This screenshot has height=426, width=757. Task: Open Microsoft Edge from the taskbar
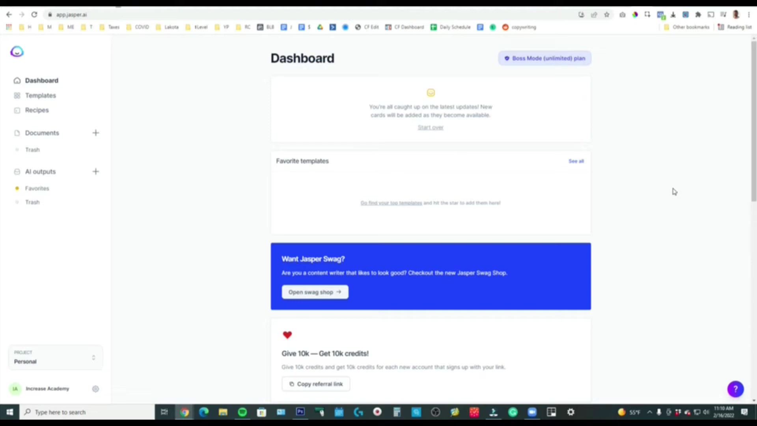[x=203, y=412]
